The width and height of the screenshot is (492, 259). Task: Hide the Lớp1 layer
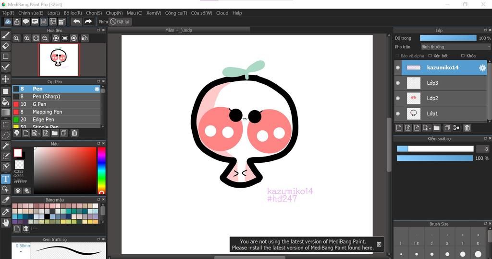click(x=398, y=113)
